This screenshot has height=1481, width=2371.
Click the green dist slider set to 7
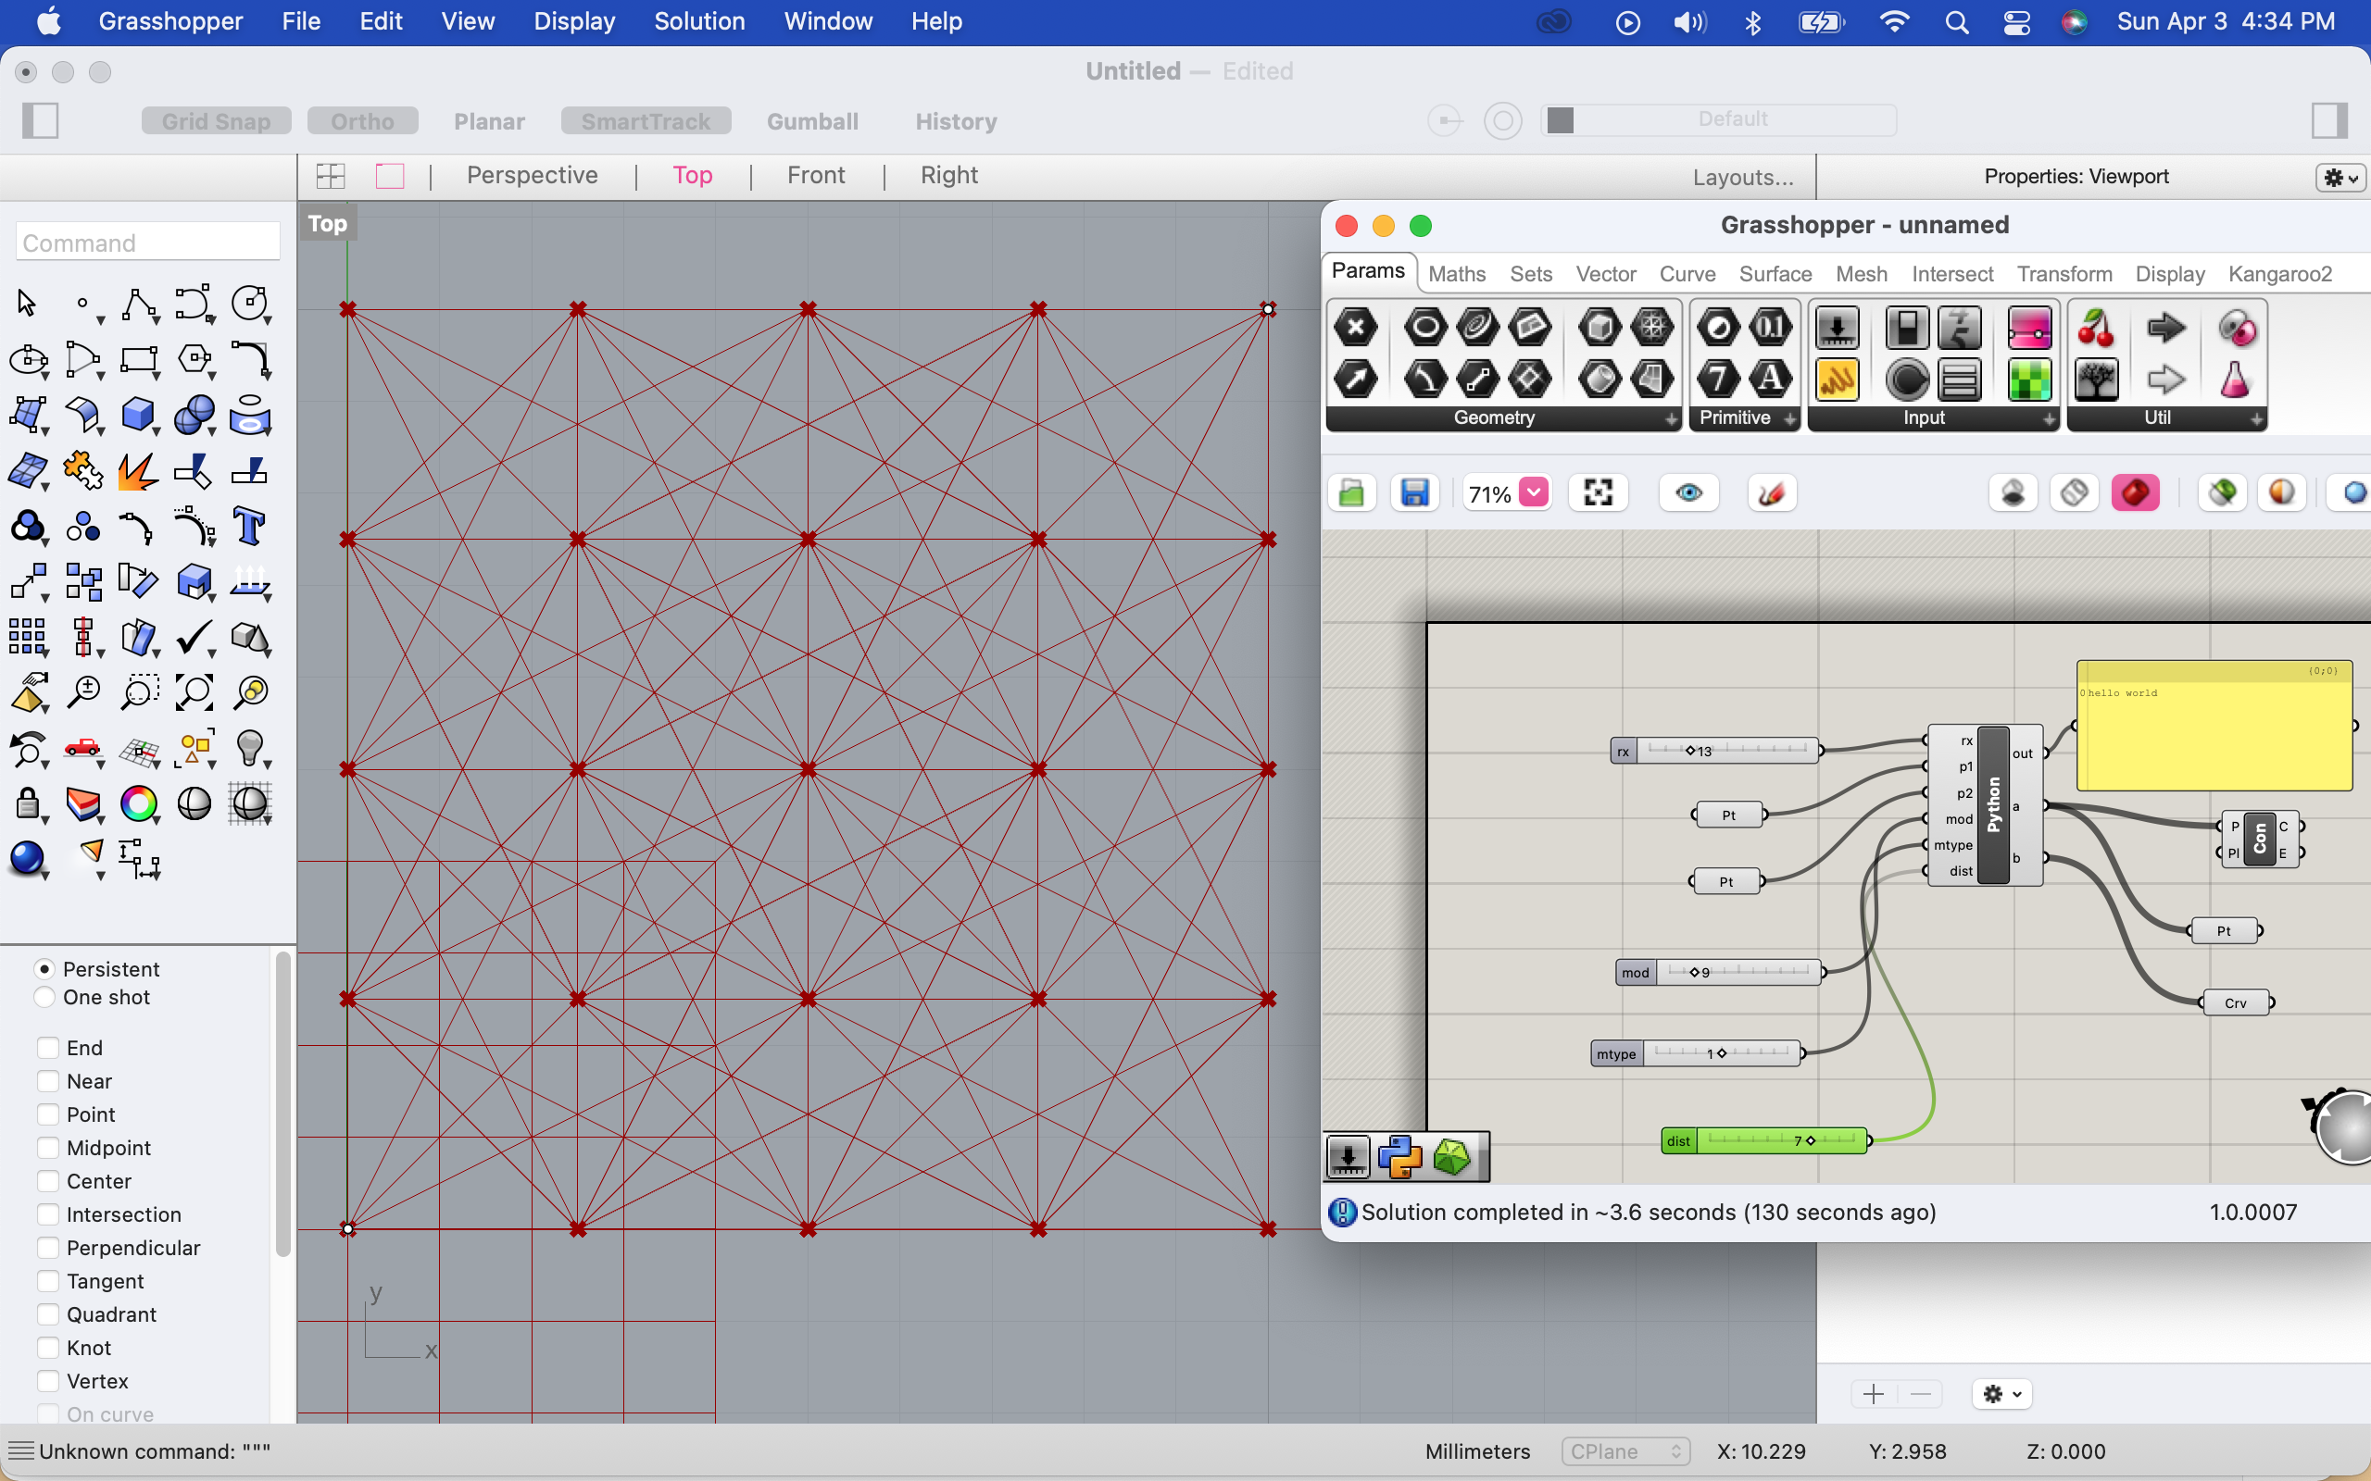click(x=1764, y=1141)
